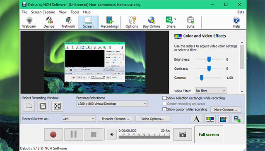Screen dimensions: 265x151
Task: Open the Share dropdown arrow
Action: pos(175,19)
